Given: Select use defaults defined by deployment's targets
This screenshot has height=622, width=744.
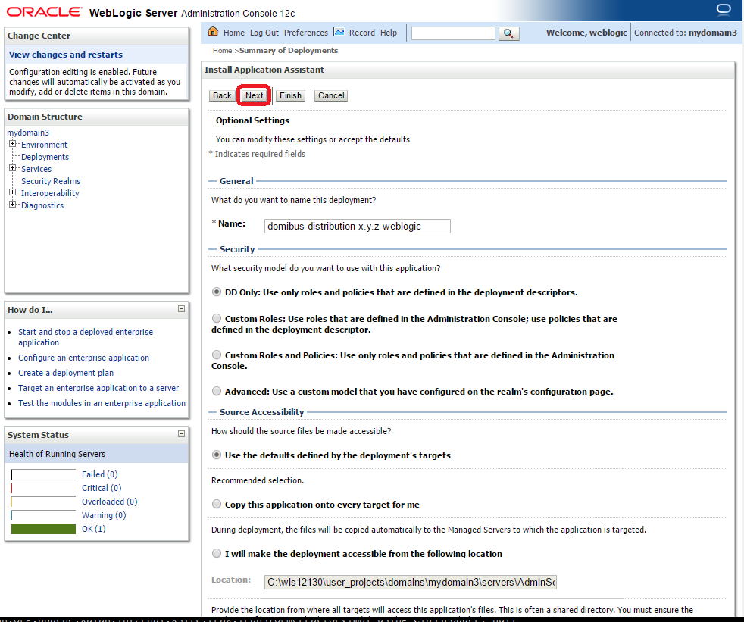Looking at the screenshot, I should pyautogui.click(x=217, y=455).
